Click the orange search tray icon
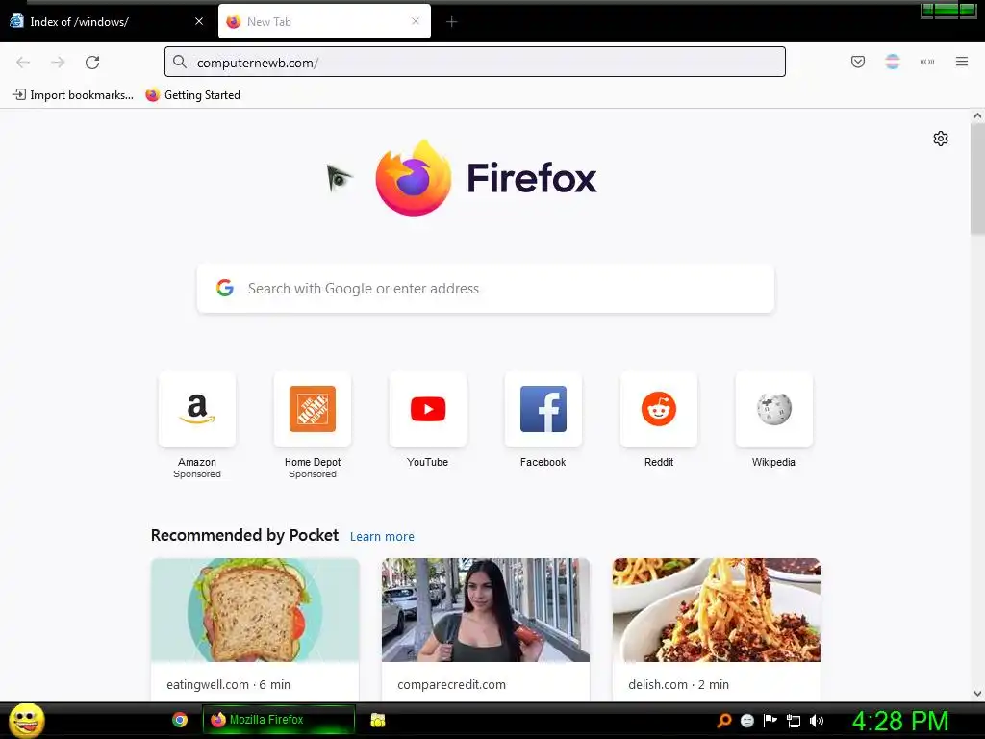 pos(724,721)
